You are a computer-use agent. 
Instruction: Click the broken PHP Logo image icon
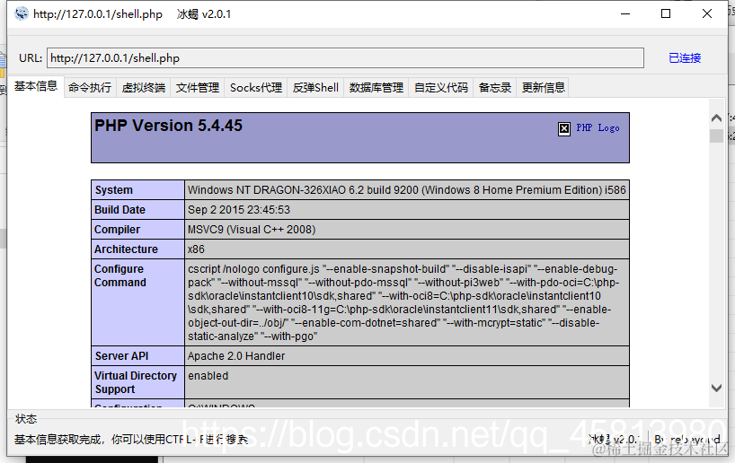[564, 128]
